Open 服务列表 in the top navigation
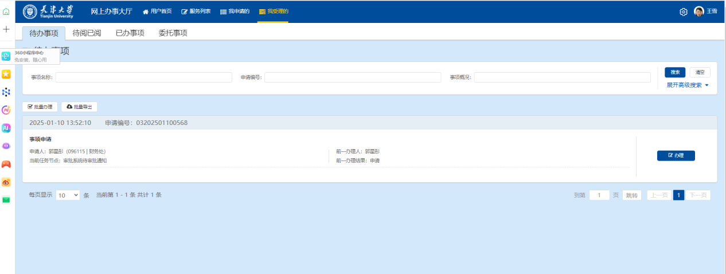Image resolution: width=726 pixels, height=274 pixels. point(196,11)
